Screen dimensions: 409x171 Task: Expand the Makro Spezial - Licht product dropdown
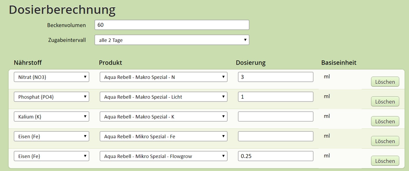coord(163,97)
